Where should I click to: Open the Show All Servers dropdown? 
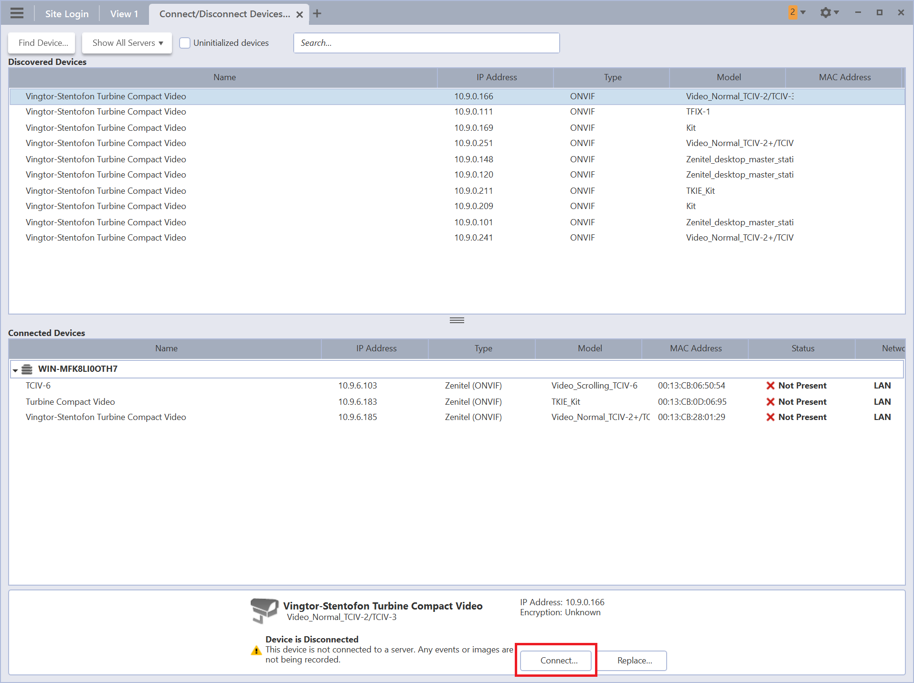(x=127, y=43)
